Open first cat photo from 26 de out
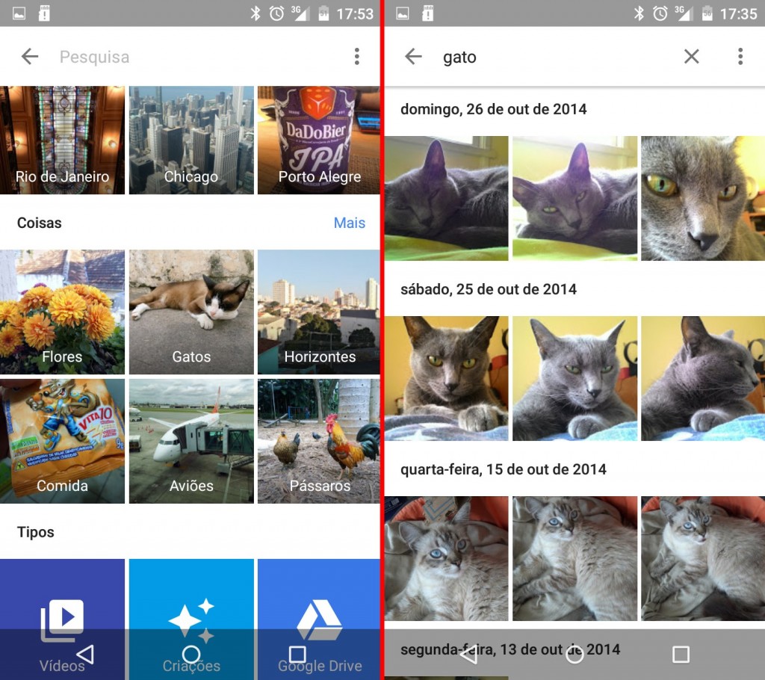The image size is (765, 680). tap(447, 198)
